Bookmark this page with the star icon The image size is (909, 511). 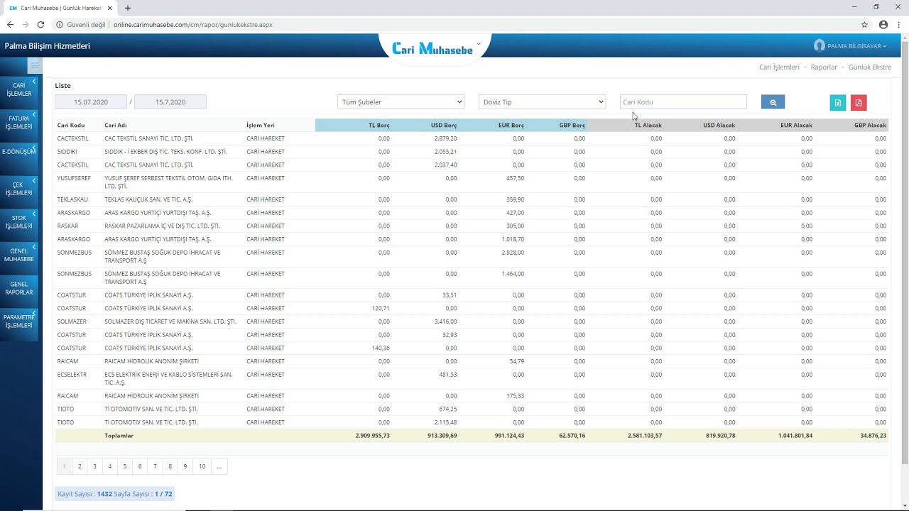[864, 24]
